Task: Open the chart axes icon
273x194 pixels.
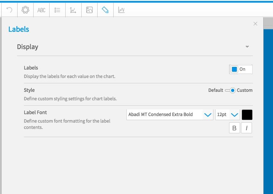Action: [x=73, y=10]
